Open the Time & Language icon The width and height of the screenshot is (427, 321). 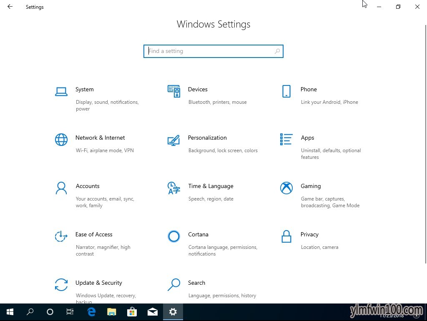pyautogui.click(x=174, y=188)
